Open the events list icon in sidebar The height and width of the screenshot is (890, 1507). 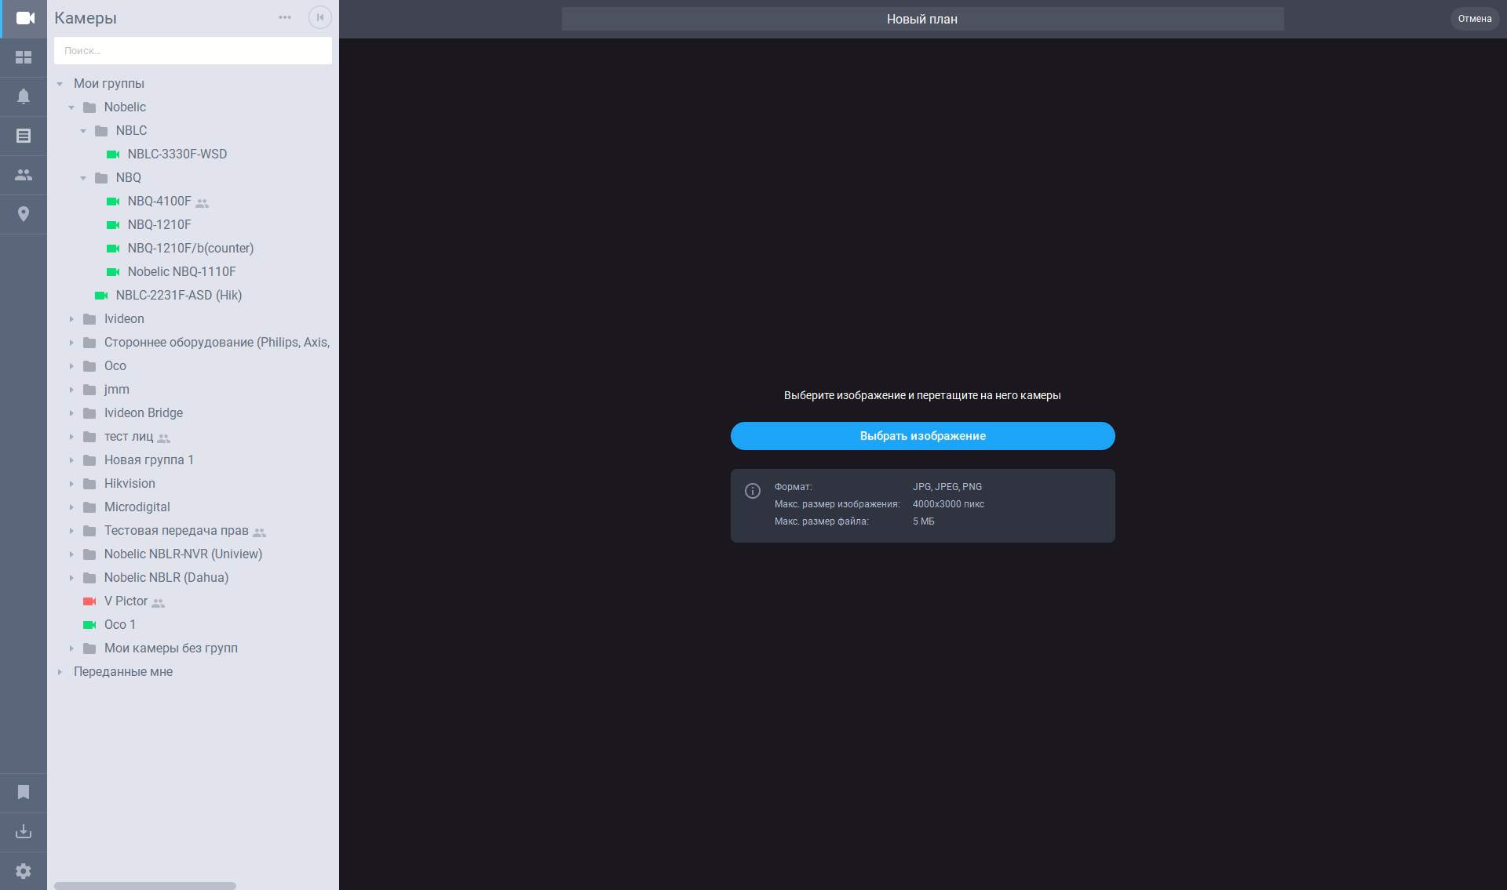pyautogui.click(x=24, y=136)
